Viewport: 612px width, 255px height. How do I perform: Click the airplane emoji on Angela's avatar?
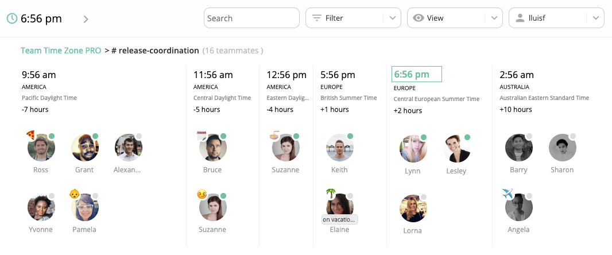point(508,193)
